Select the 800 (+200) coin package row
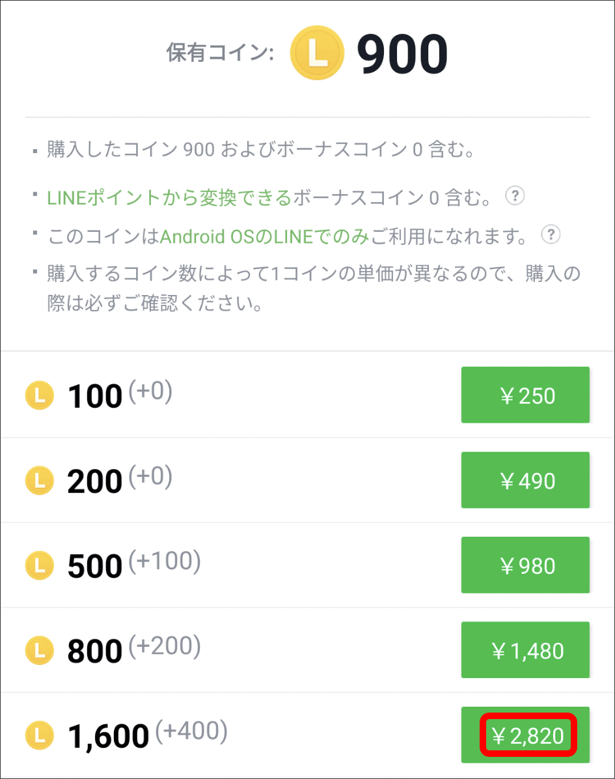Viewport: 615px width, 779px height. [x=307, y=650]
